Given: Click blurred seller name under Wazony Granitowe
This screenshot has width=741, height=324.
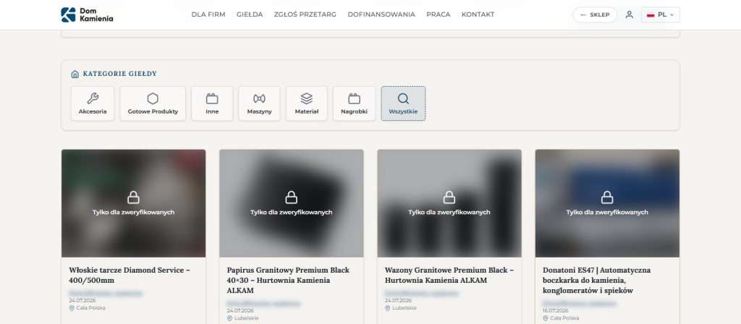Looking at the screenshot, I should [x=422, y=294].
